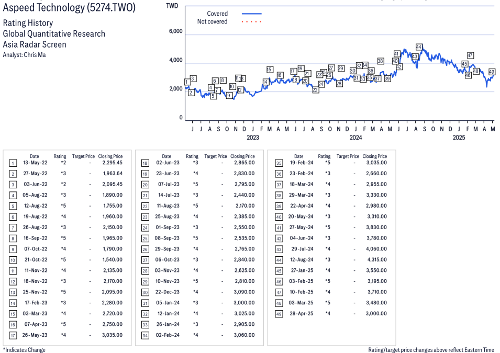
Task: Click the "Not covered" legend label
Action: [213, 21]
